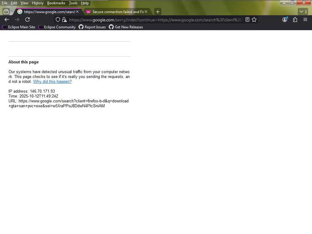Open Get New Releases bookmark
The width and height of the screenshot is (312, 234).
(126, 27)
